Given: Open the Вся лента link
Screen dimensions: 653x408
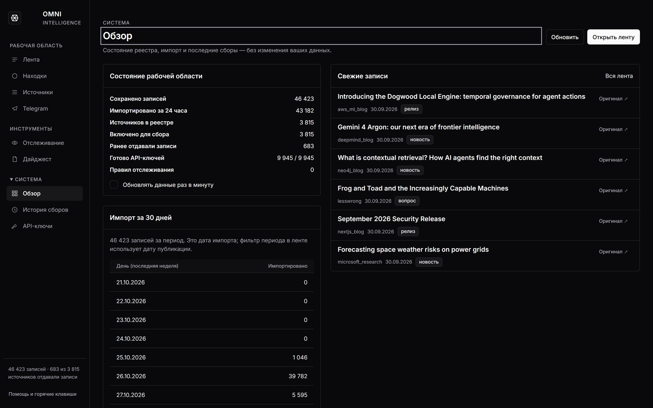Looking at the screenshot, I should [x=619, y=76].
